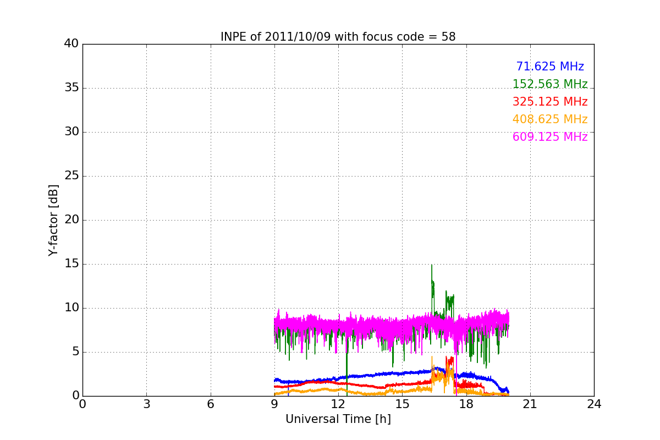Click the 'Universal Time [h]' axis label
The image size is (660, 440).
tap(338, 419)
